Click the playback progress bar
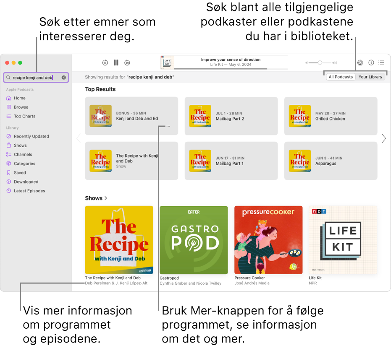This screenshot has width=391, height=348. [x=231, y=68]
